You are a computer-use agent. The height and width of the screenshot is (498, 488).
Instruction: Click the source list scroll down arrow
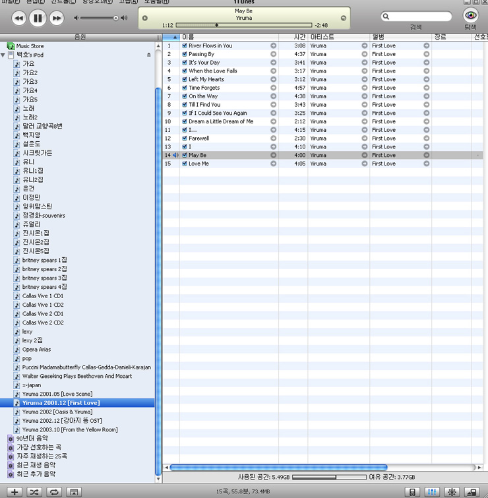[x=158, y=479]
